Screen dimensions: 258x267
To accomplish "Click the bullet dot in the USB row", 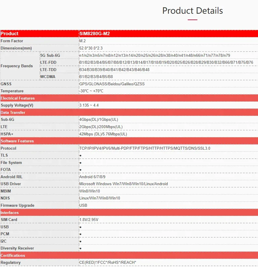I will point(80,227).
